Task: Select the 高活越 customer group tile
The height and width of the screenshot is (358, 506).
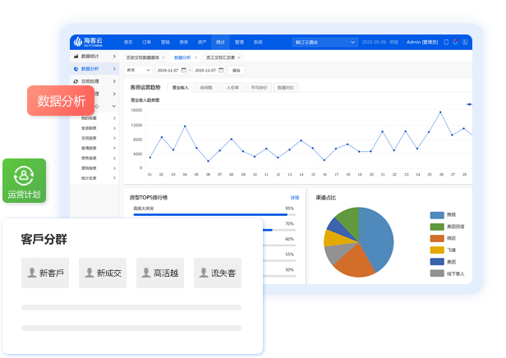Action: (x=160, y=273)
